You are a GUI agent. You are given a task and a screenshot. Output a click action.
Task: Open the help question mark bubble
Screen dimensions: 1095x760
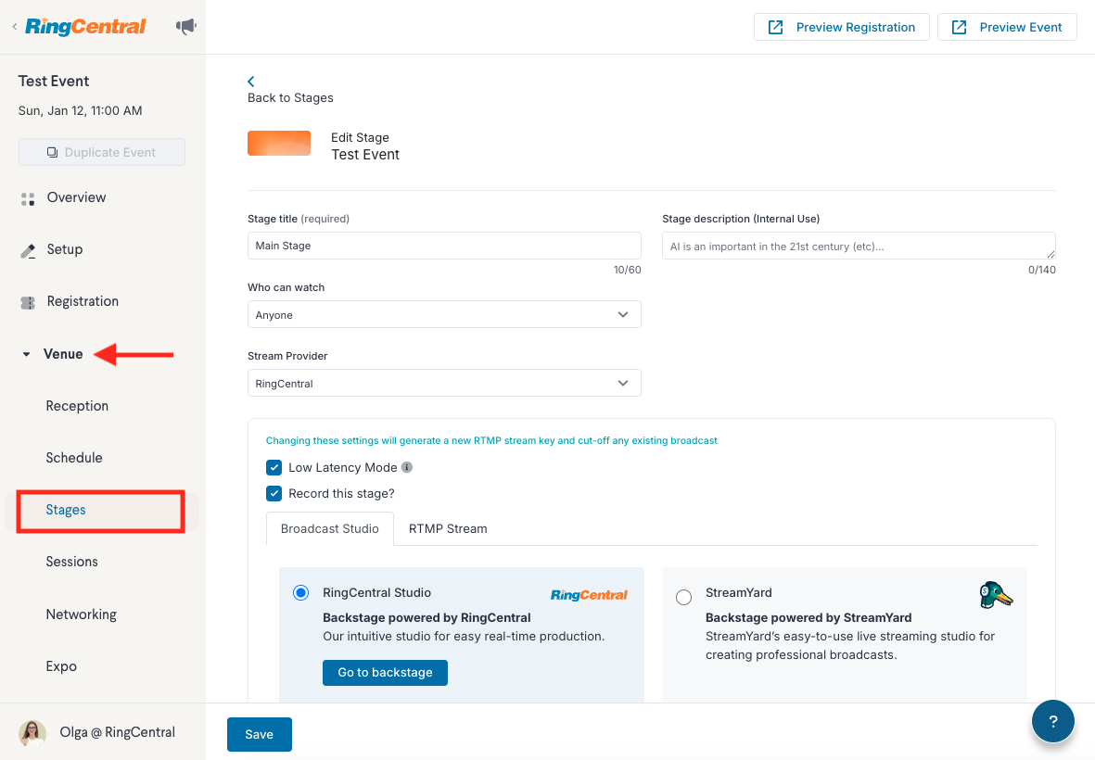pos(1052,721)
